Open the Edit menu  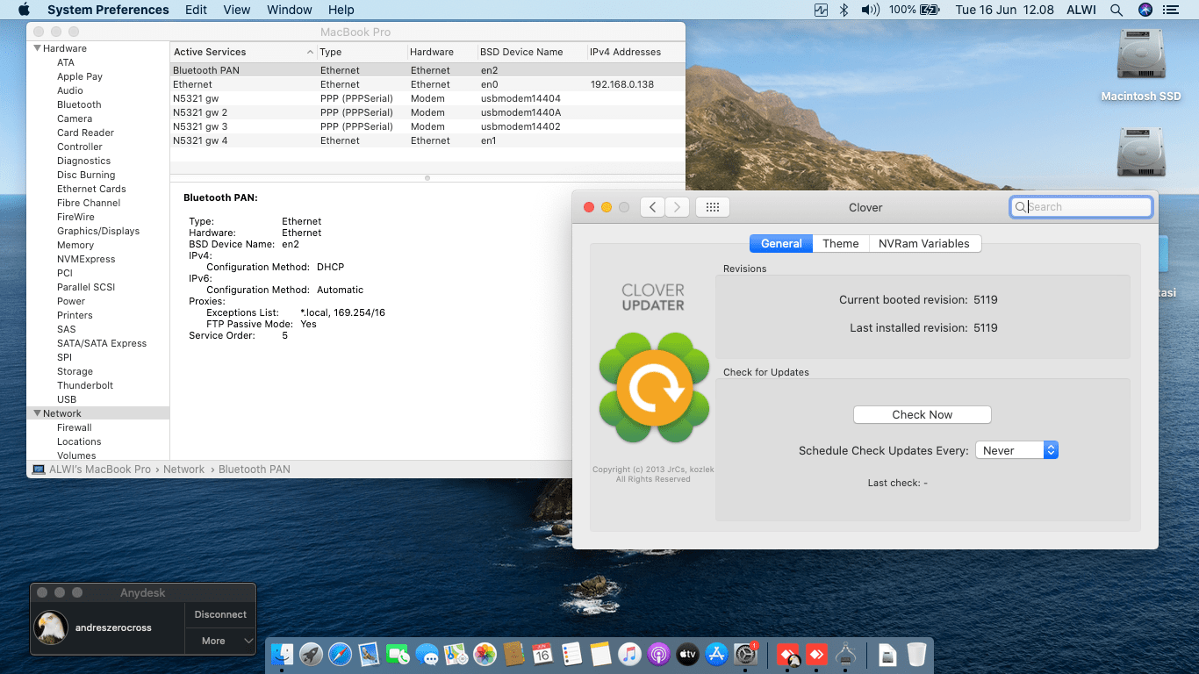point(196,10)
